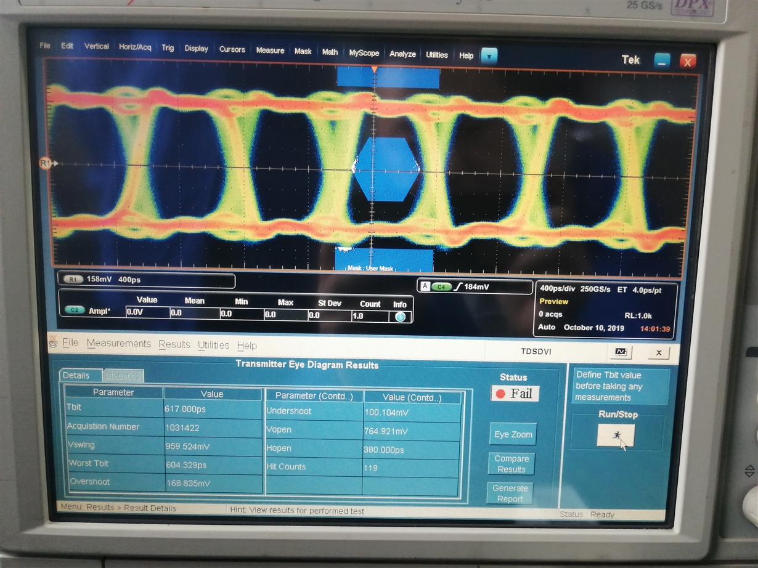
Task: Open the Help menu in the scope menu bar
Action: (466, 55)
